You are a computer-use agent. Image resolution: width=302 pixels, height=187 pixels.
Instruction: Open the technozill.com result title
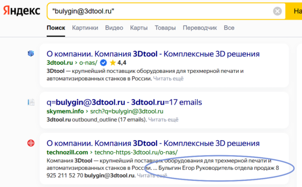click(x=153, y=143)
